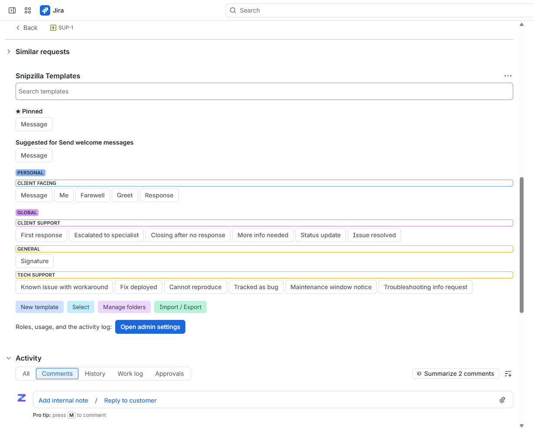Insert the Response template

pyautogui.click(x=159, y=195)
